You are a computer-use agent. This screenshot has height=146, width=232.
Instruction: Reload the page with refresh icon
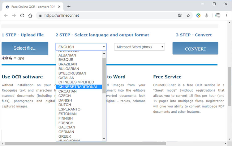[22, 15]
